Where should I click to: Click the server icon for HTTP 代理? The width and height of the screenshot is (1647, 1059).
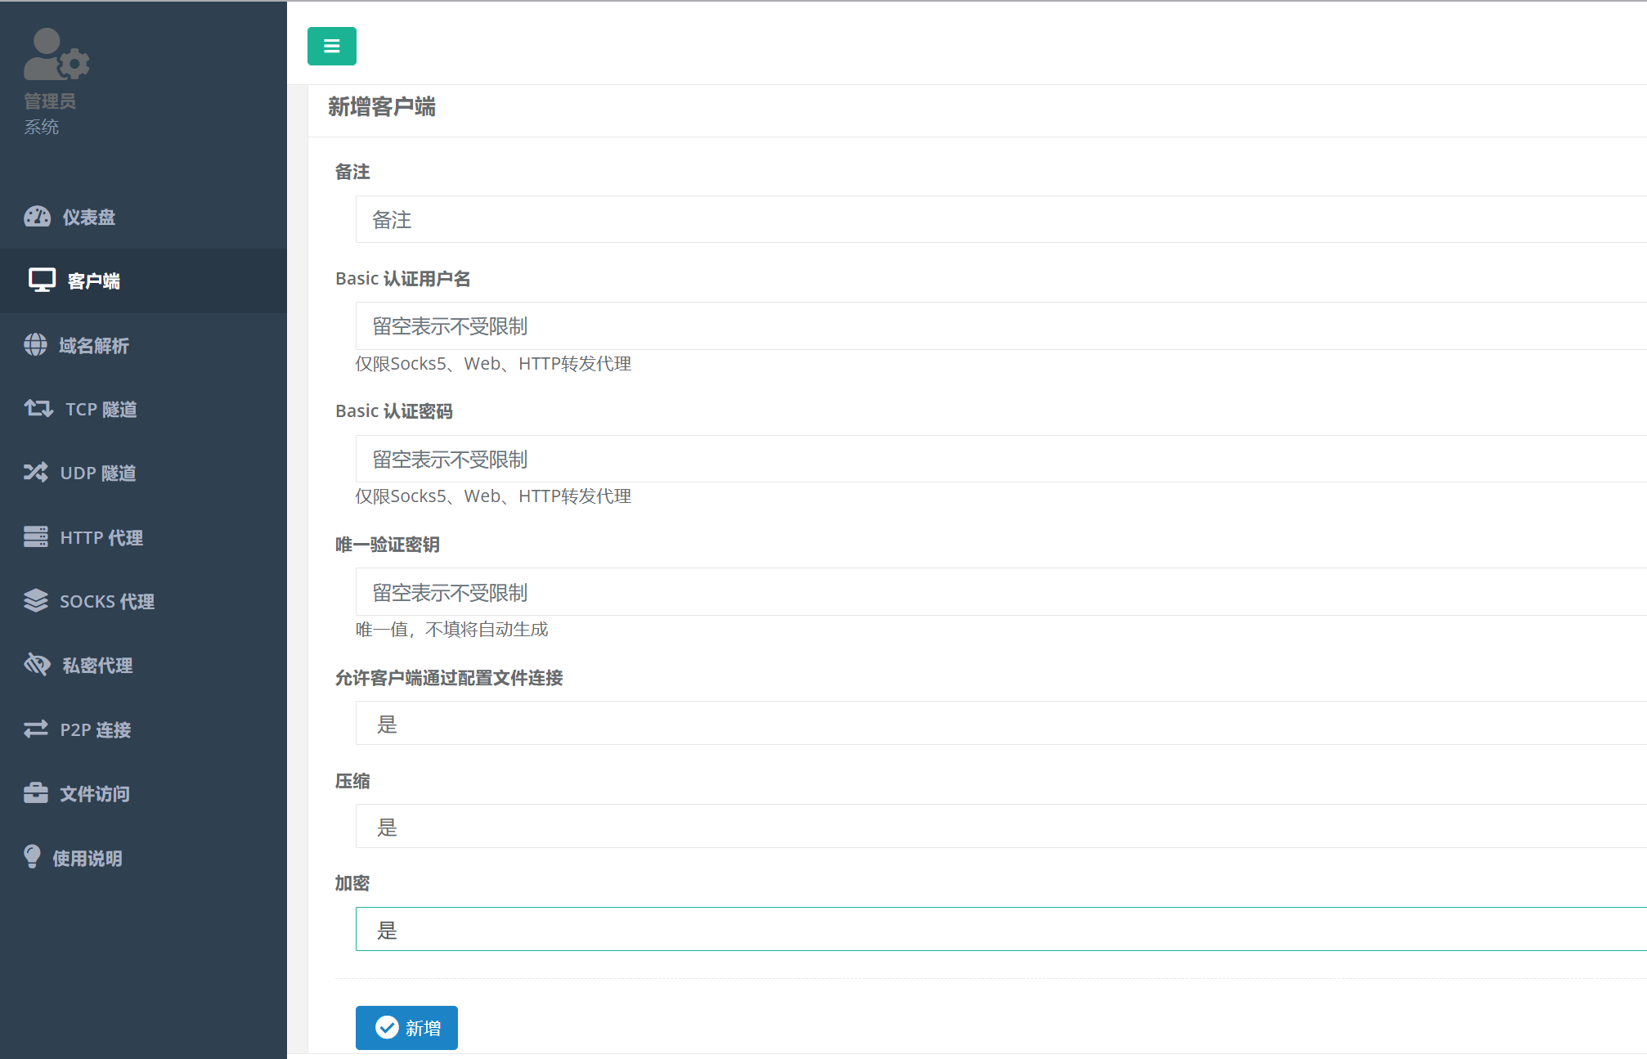36,537
